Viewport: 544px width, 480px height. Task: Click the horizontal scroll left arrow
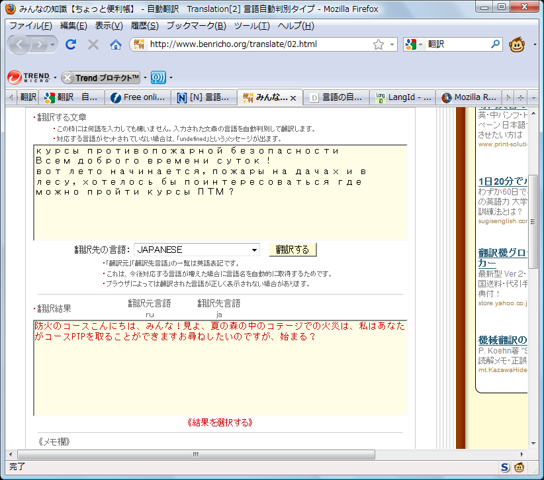(x=11, y=454)
